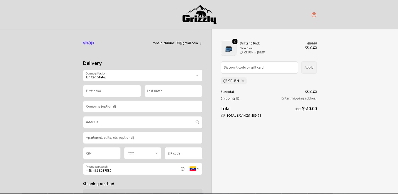The width and height of the screenshot is (398, 194).
Task: Click the ronald.chirinos03@gmail.com email text
Action: tap(175, 43)
